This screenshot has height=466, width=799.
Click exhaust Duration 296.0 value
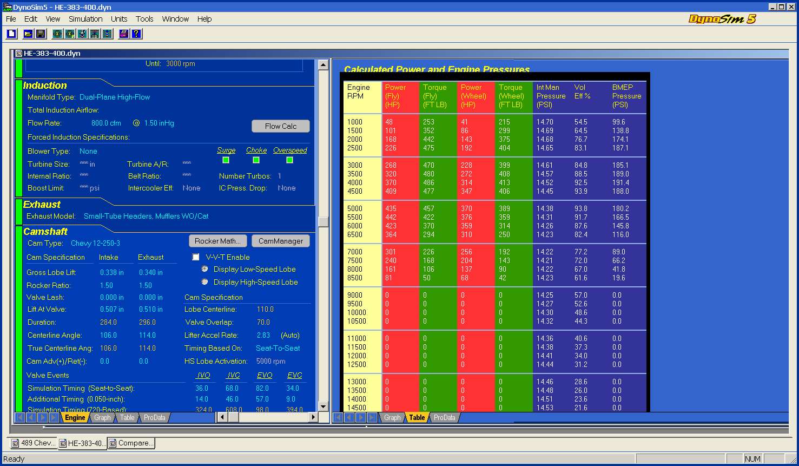point(147,322)
